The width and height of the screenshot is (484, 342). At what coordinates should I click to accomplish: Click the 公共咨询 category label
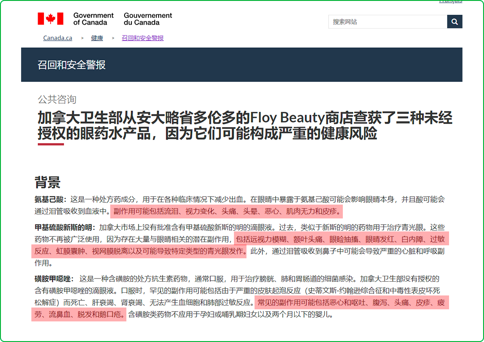click(x=57, y=99)
